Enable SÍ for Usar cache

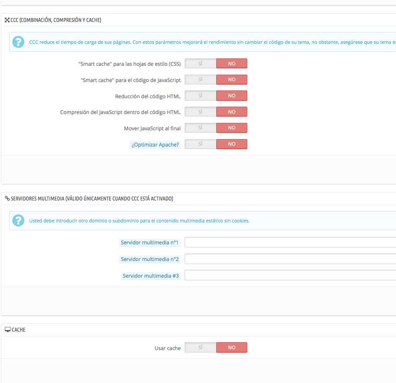click(x=200, y=347)
